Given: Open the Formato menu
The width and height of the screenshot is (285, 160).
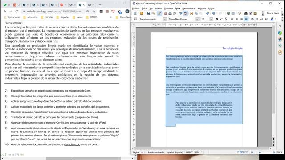Looking at the screenshot, I should (x=168, y=8).
